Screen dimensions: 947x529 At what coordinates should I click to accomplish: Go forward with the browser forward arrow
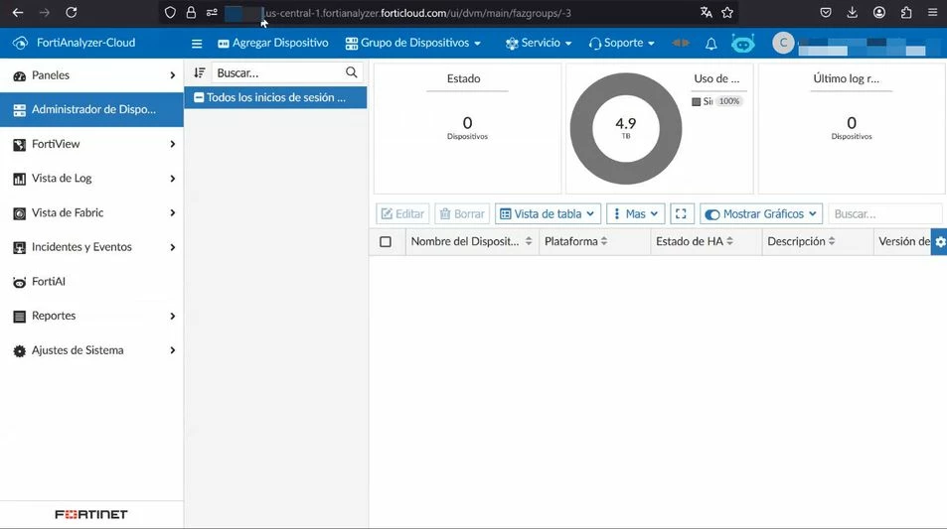coord(44,12)
